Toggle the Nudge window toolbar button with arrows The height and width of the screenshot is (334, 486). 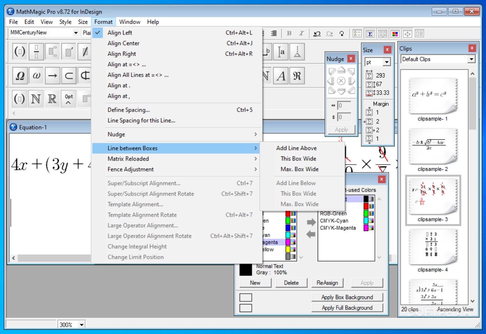click(x=407, y=33)
